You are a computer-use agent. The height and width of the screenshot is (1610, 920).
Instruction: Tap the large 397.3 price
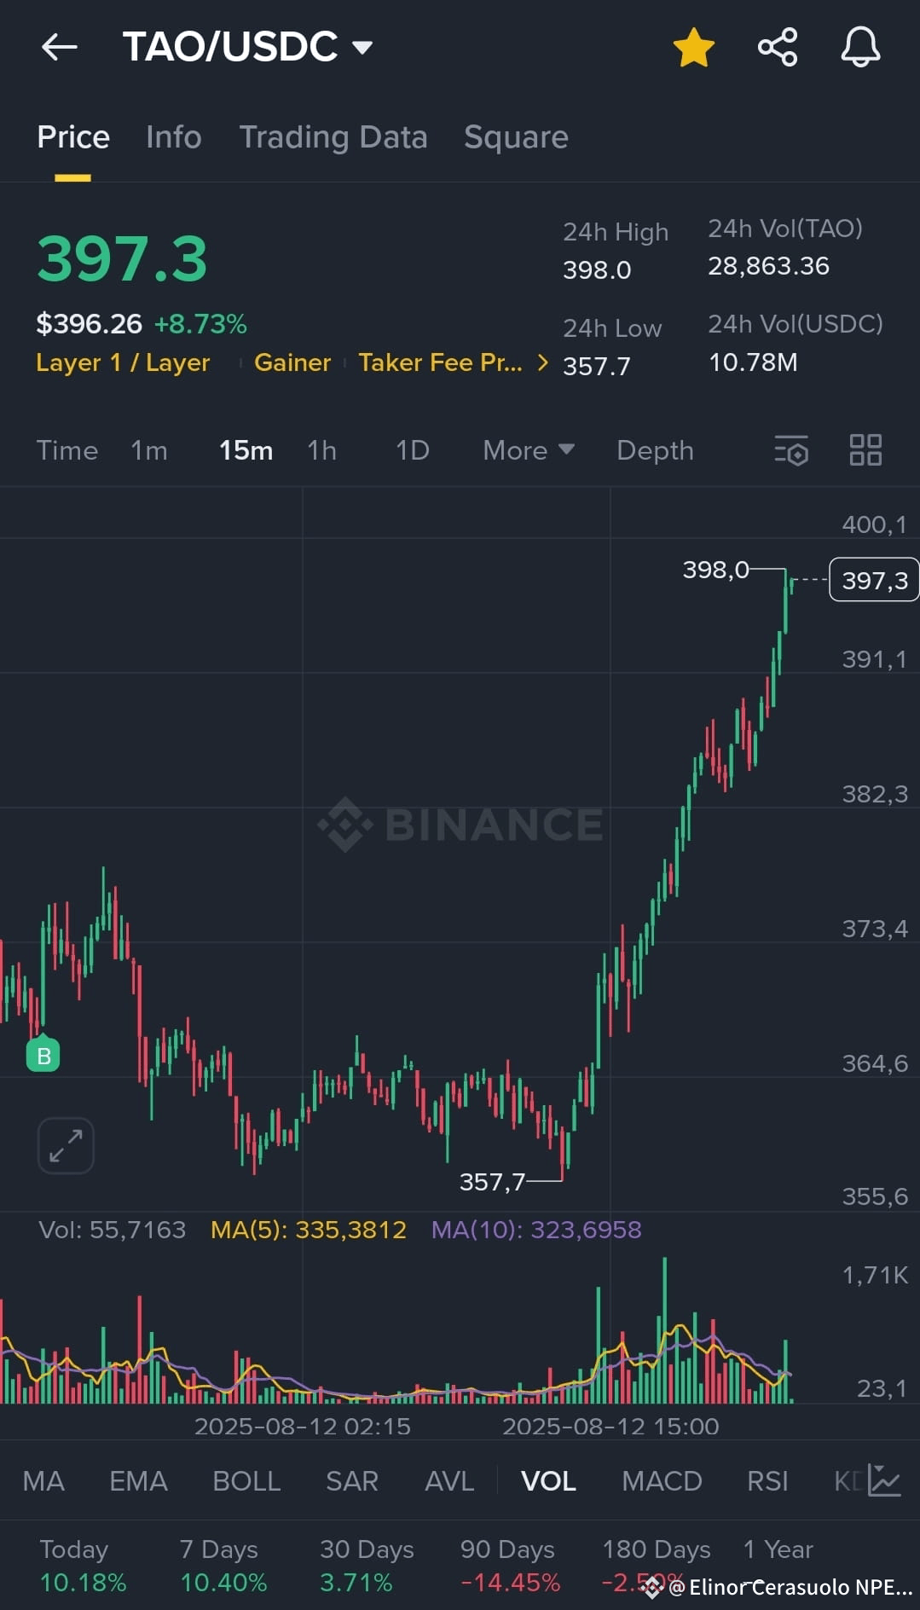point(122,258)
